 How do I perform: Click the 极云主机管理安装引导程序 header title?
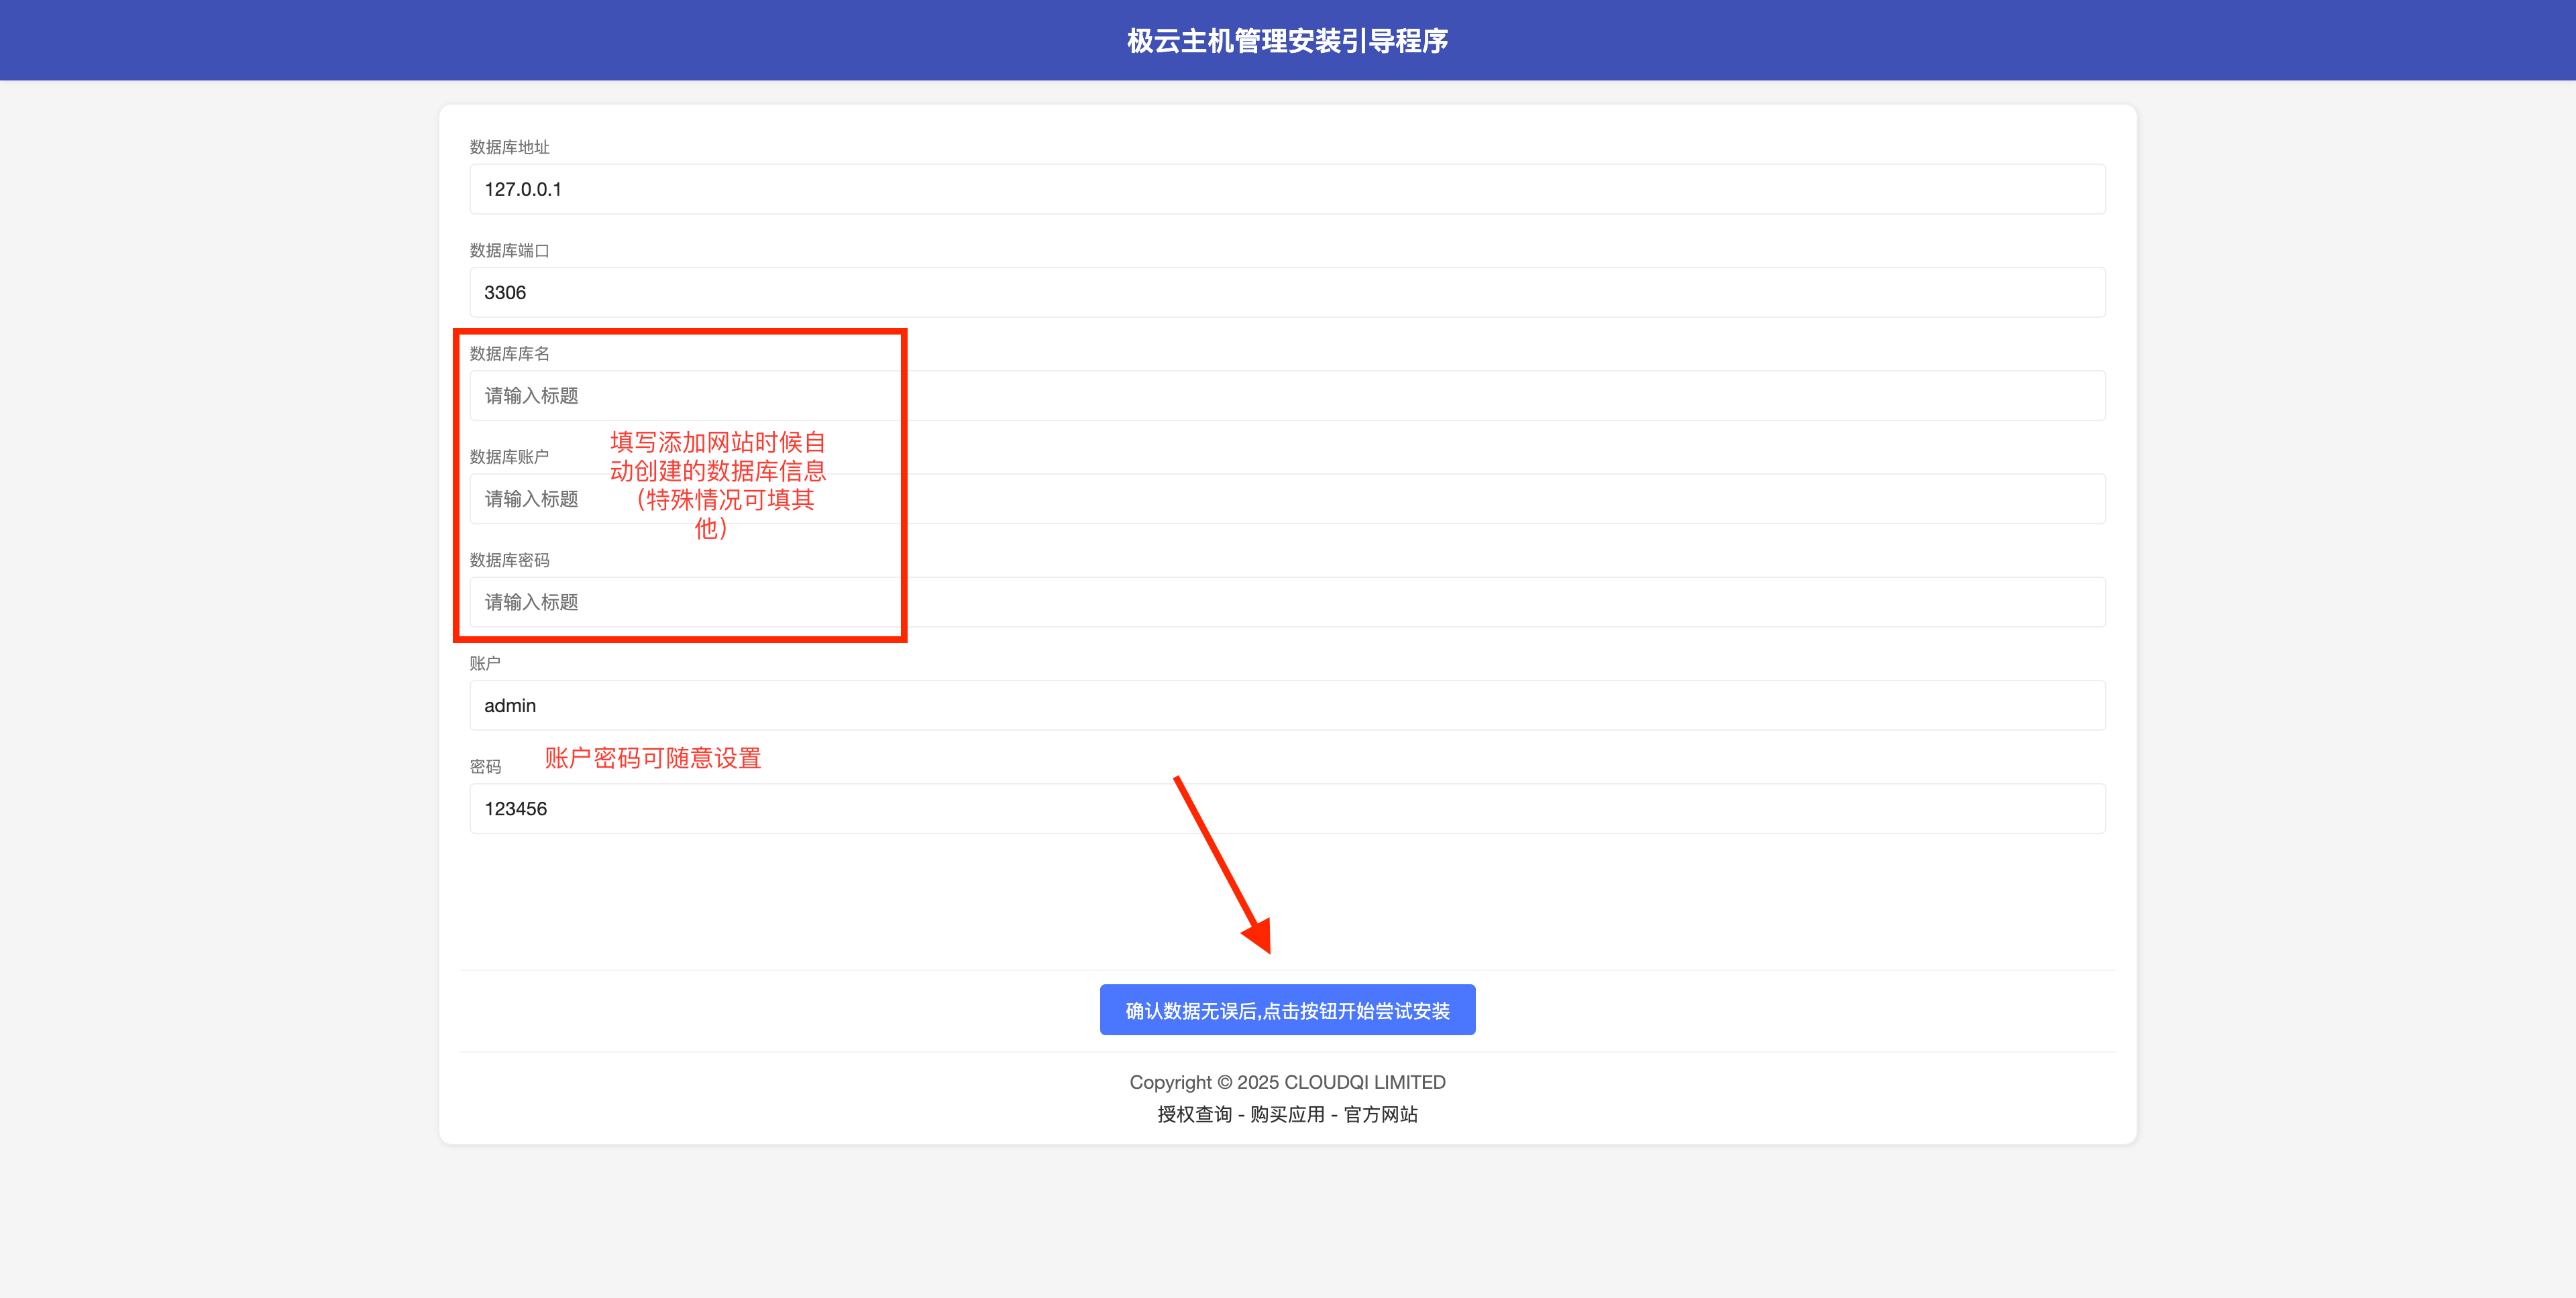pyautogui.click(x=1287, y=41)
